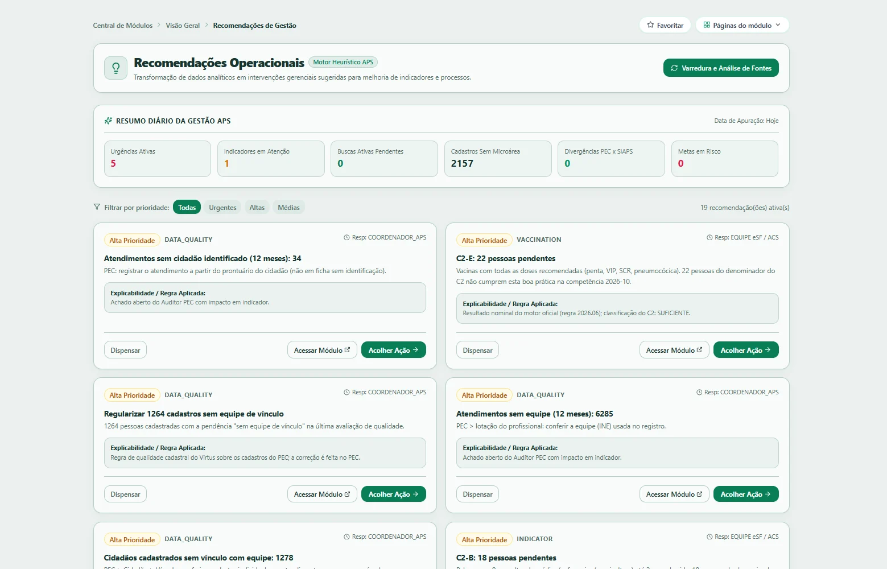The image size is (887, 569).
Task: Open module for Atendimentos sem cidadão identificado
Action: point(322,350)
